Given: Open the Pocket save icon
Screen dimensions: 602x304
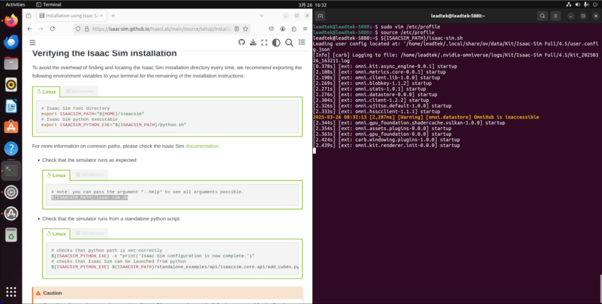Looking at the screenshot, I should 271,29.
